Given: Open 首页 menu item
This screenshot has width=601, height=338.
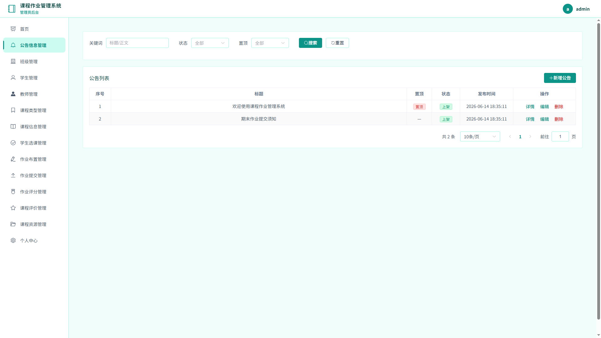Looking at the screenshot, I should tap(34, 29).
